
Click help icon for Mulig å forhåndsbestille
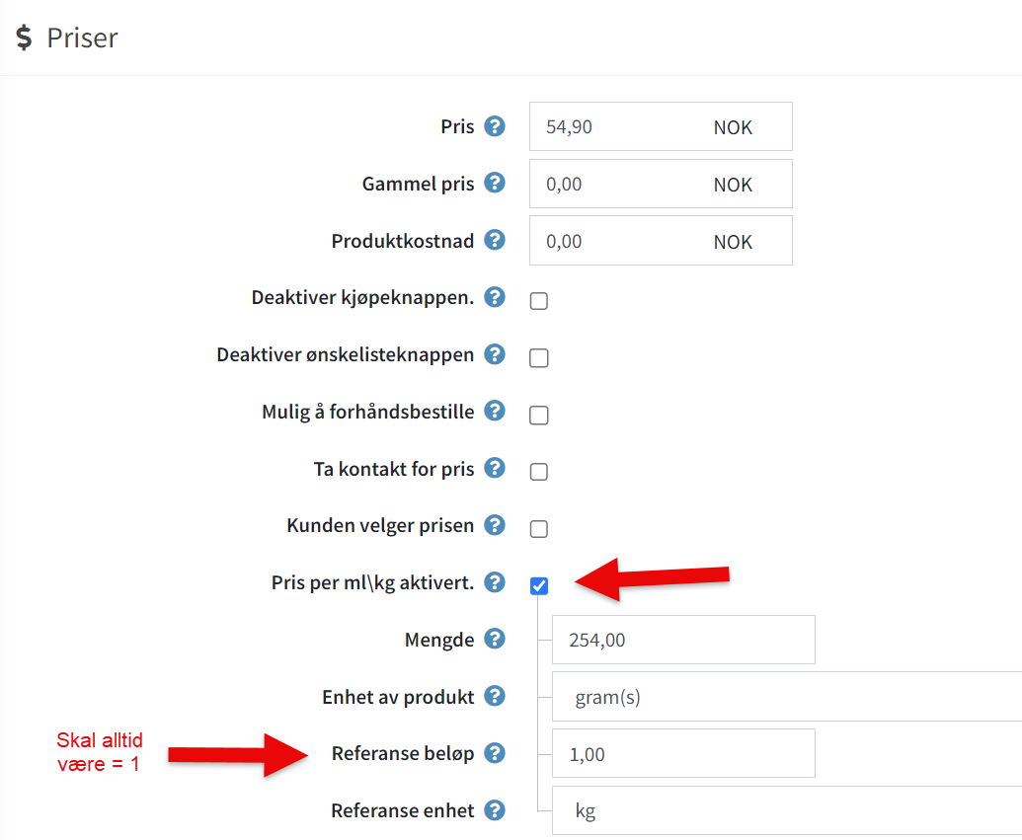(x=495, y=411)
